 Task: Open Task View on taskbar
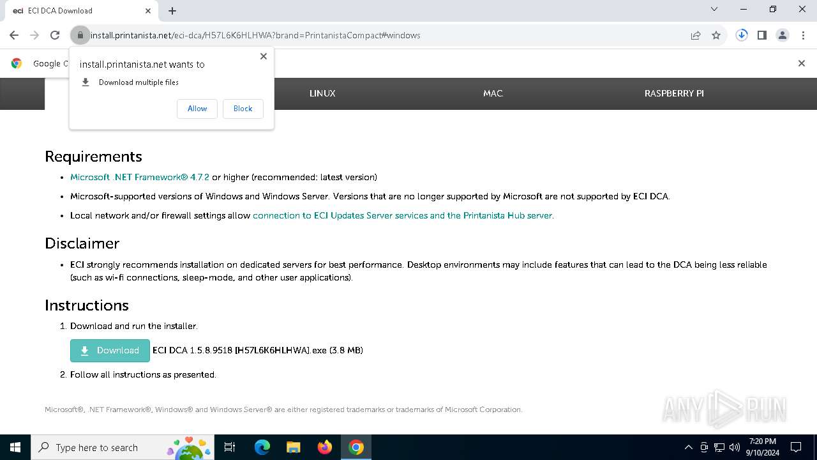[x=230, y=447]
